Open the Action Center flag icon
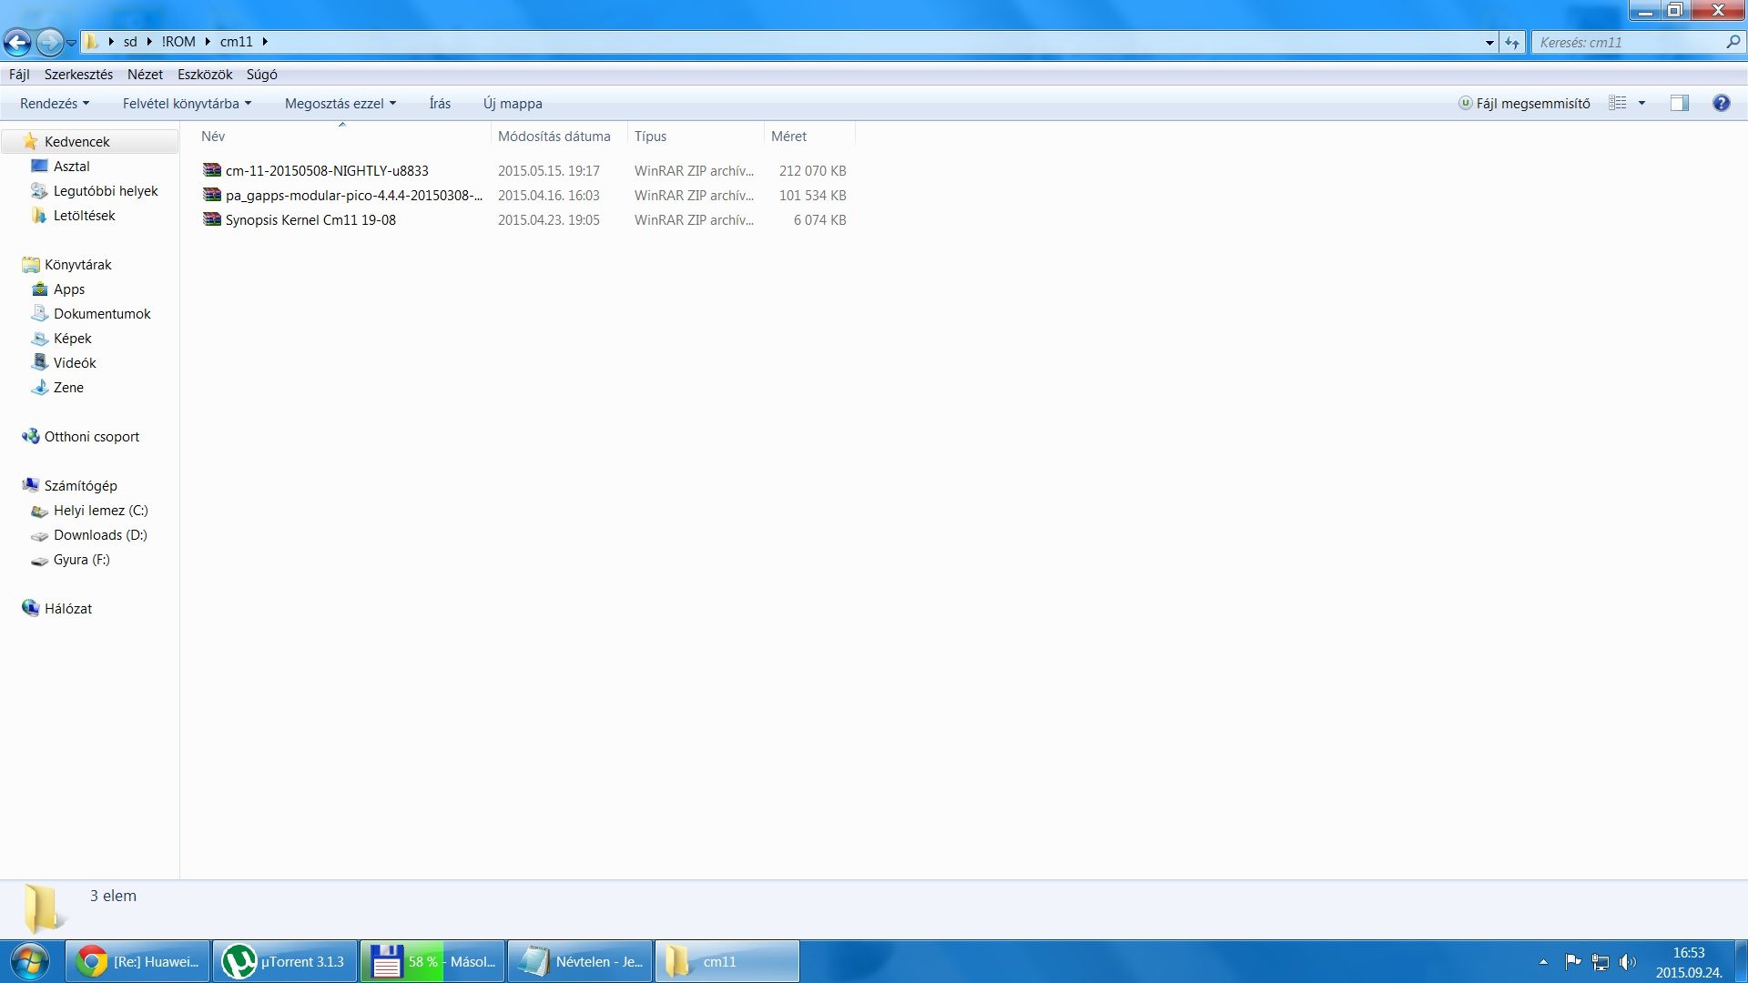Viewport: 1748px width, 983px height. [1572, 961]
